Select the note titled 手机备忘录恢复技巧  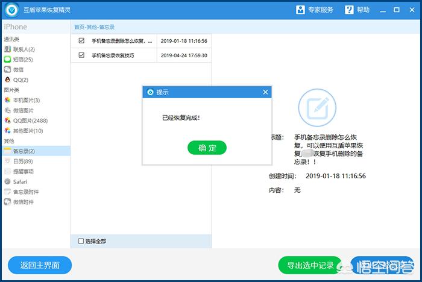coord(113,55)
